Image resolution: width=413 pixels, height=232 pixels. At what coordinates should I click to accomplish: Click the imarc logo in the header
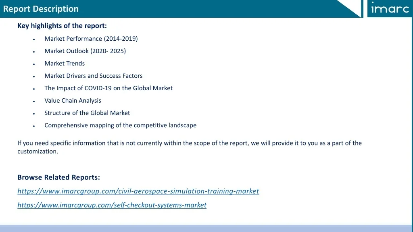coord(389,8)
